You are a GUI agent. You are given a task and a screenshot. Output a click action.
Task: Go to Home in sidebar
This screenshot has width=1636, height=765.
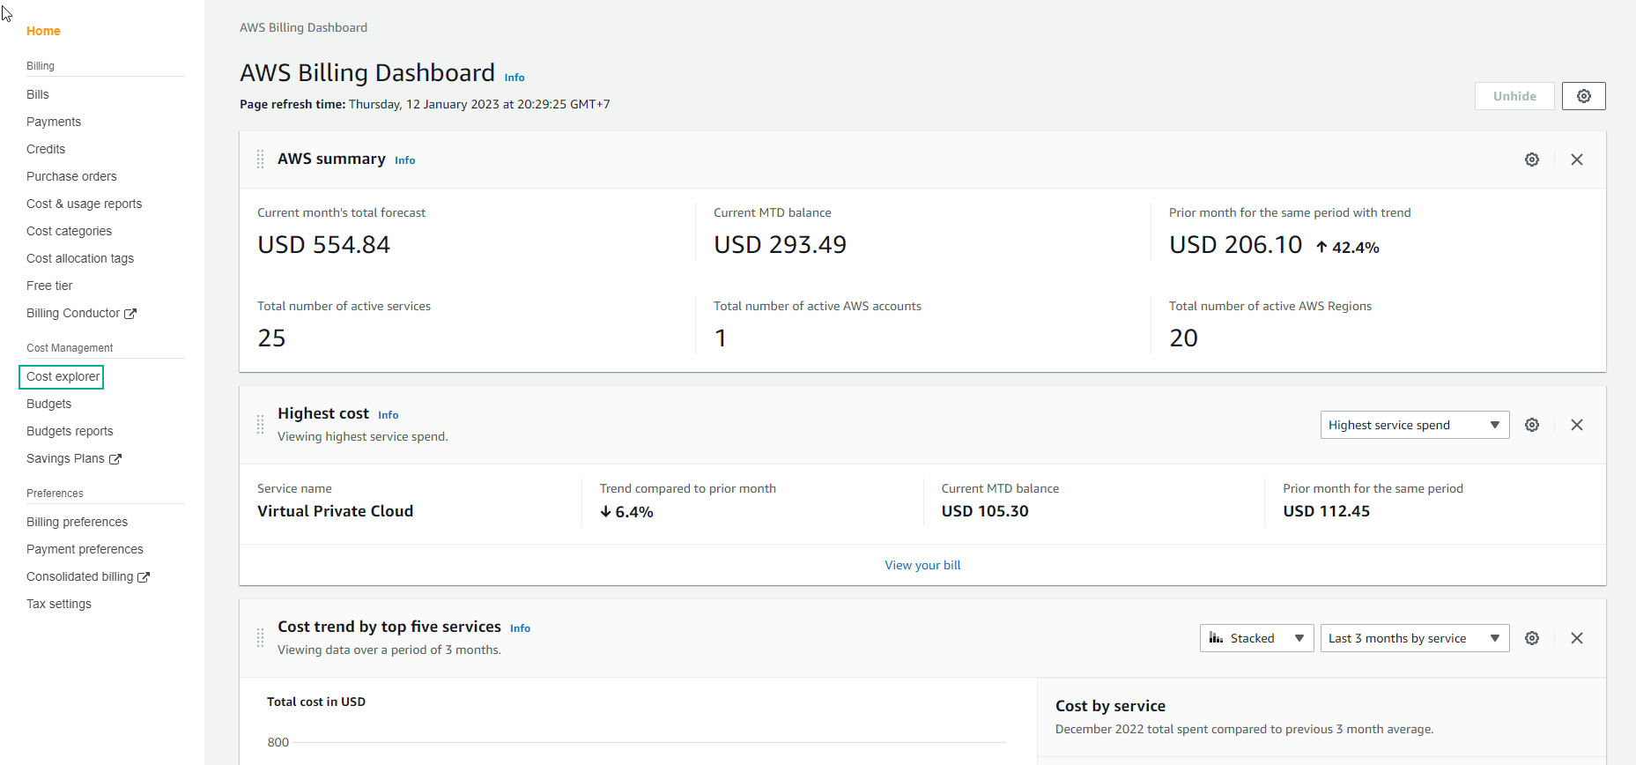(x=43, y=31)
